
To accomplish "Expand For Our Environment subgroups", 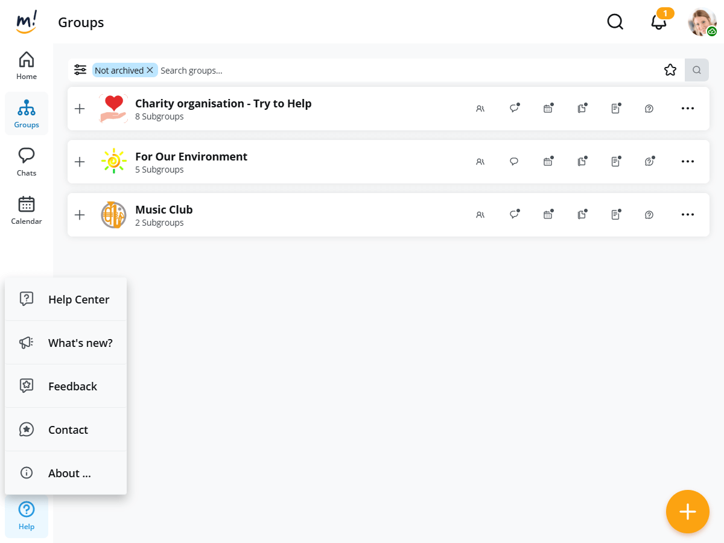I will (80, 162).
